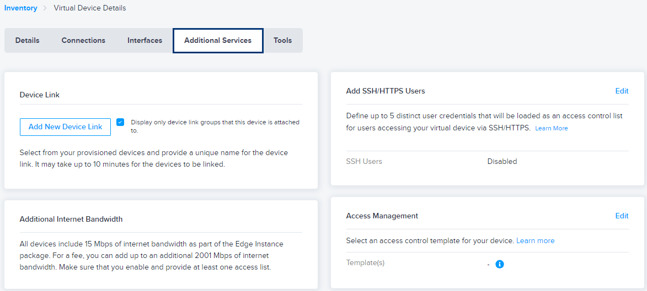Click the Additional Services tab
Screen dimensions: 647x291
pos(218,40)
